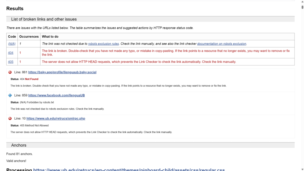
Task: Open the robots exclusion rules link
Action: (x=103, y=44)
